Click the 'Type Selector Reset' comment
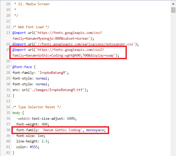The width and height of the screenshot is (176, 156). [x=37, y=107]
